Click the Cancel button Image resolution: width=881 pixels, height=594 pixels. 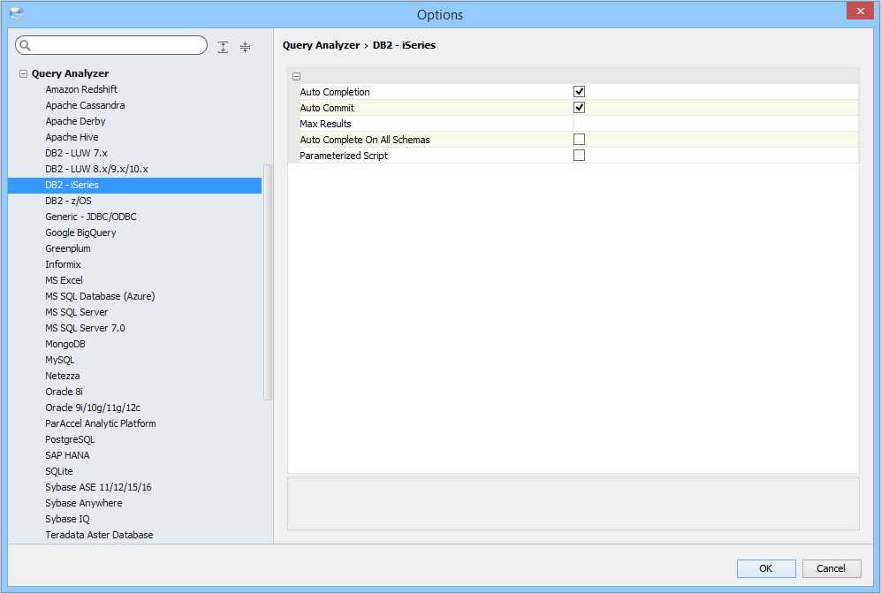[831, 568]
